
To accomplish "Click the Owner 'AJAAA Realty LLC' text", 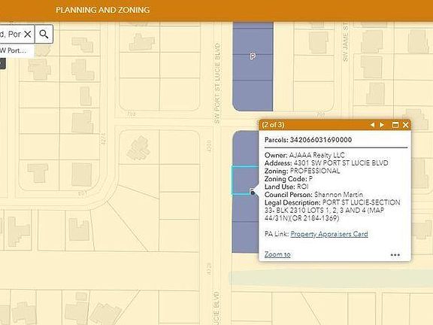I will [316, 155].
